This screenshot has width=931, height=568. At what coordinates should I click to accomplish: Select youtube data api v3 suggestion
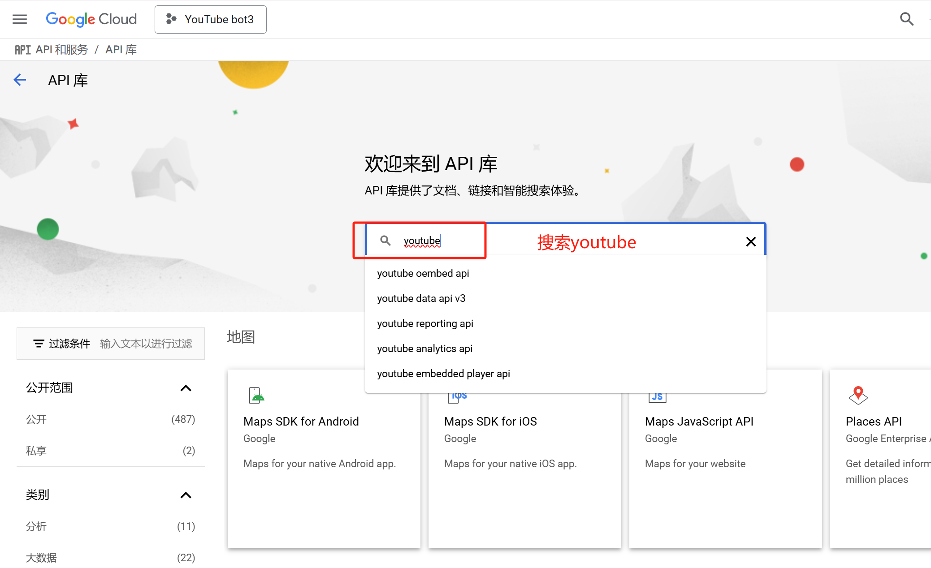click(421, 298)
